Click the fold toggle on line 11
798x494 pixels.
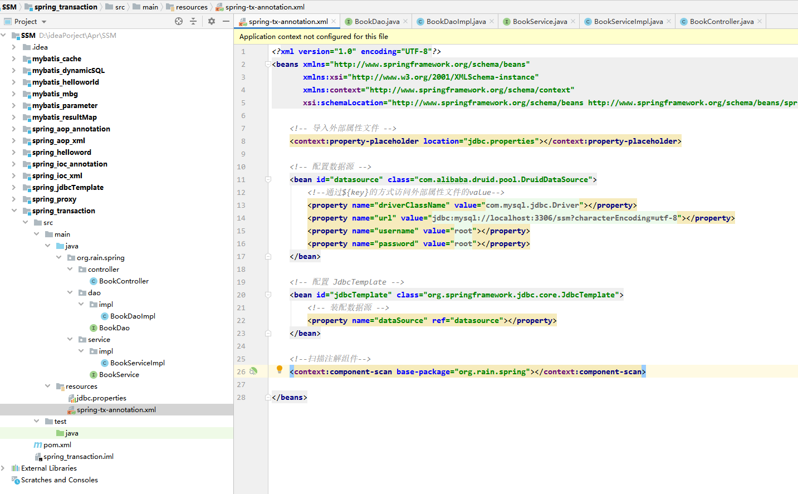268,179
